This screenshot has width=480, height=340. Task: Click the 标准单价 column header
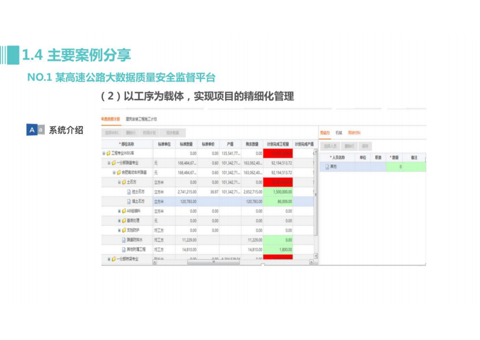pos(208,144)
